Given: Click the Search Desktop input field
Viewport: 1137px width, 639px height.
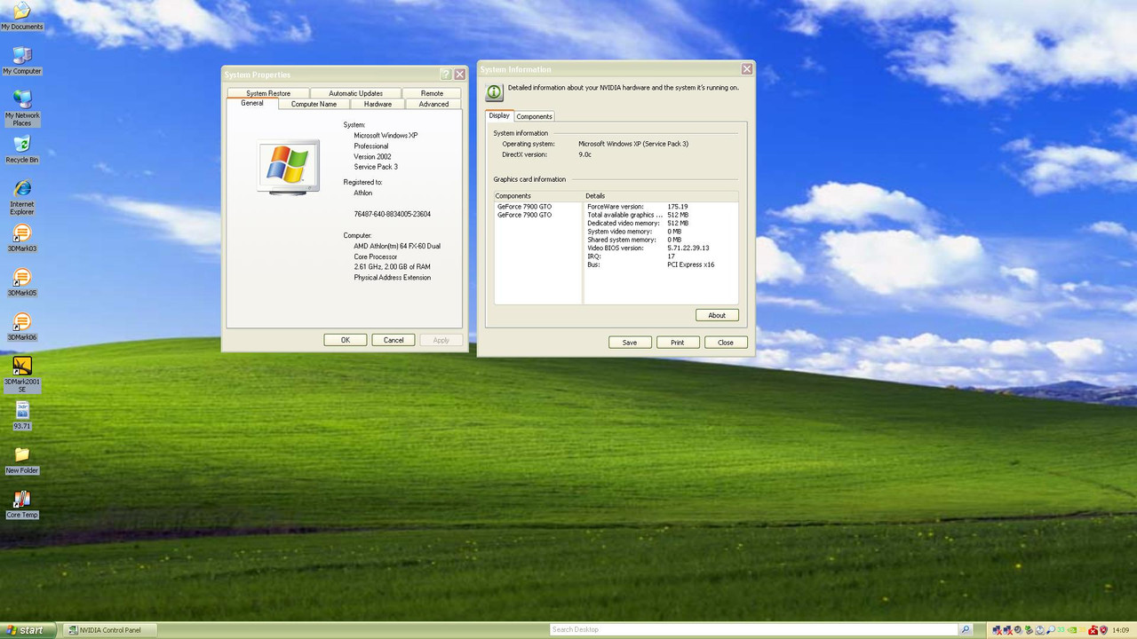Looking at the screenshot, I should (753, 629).
